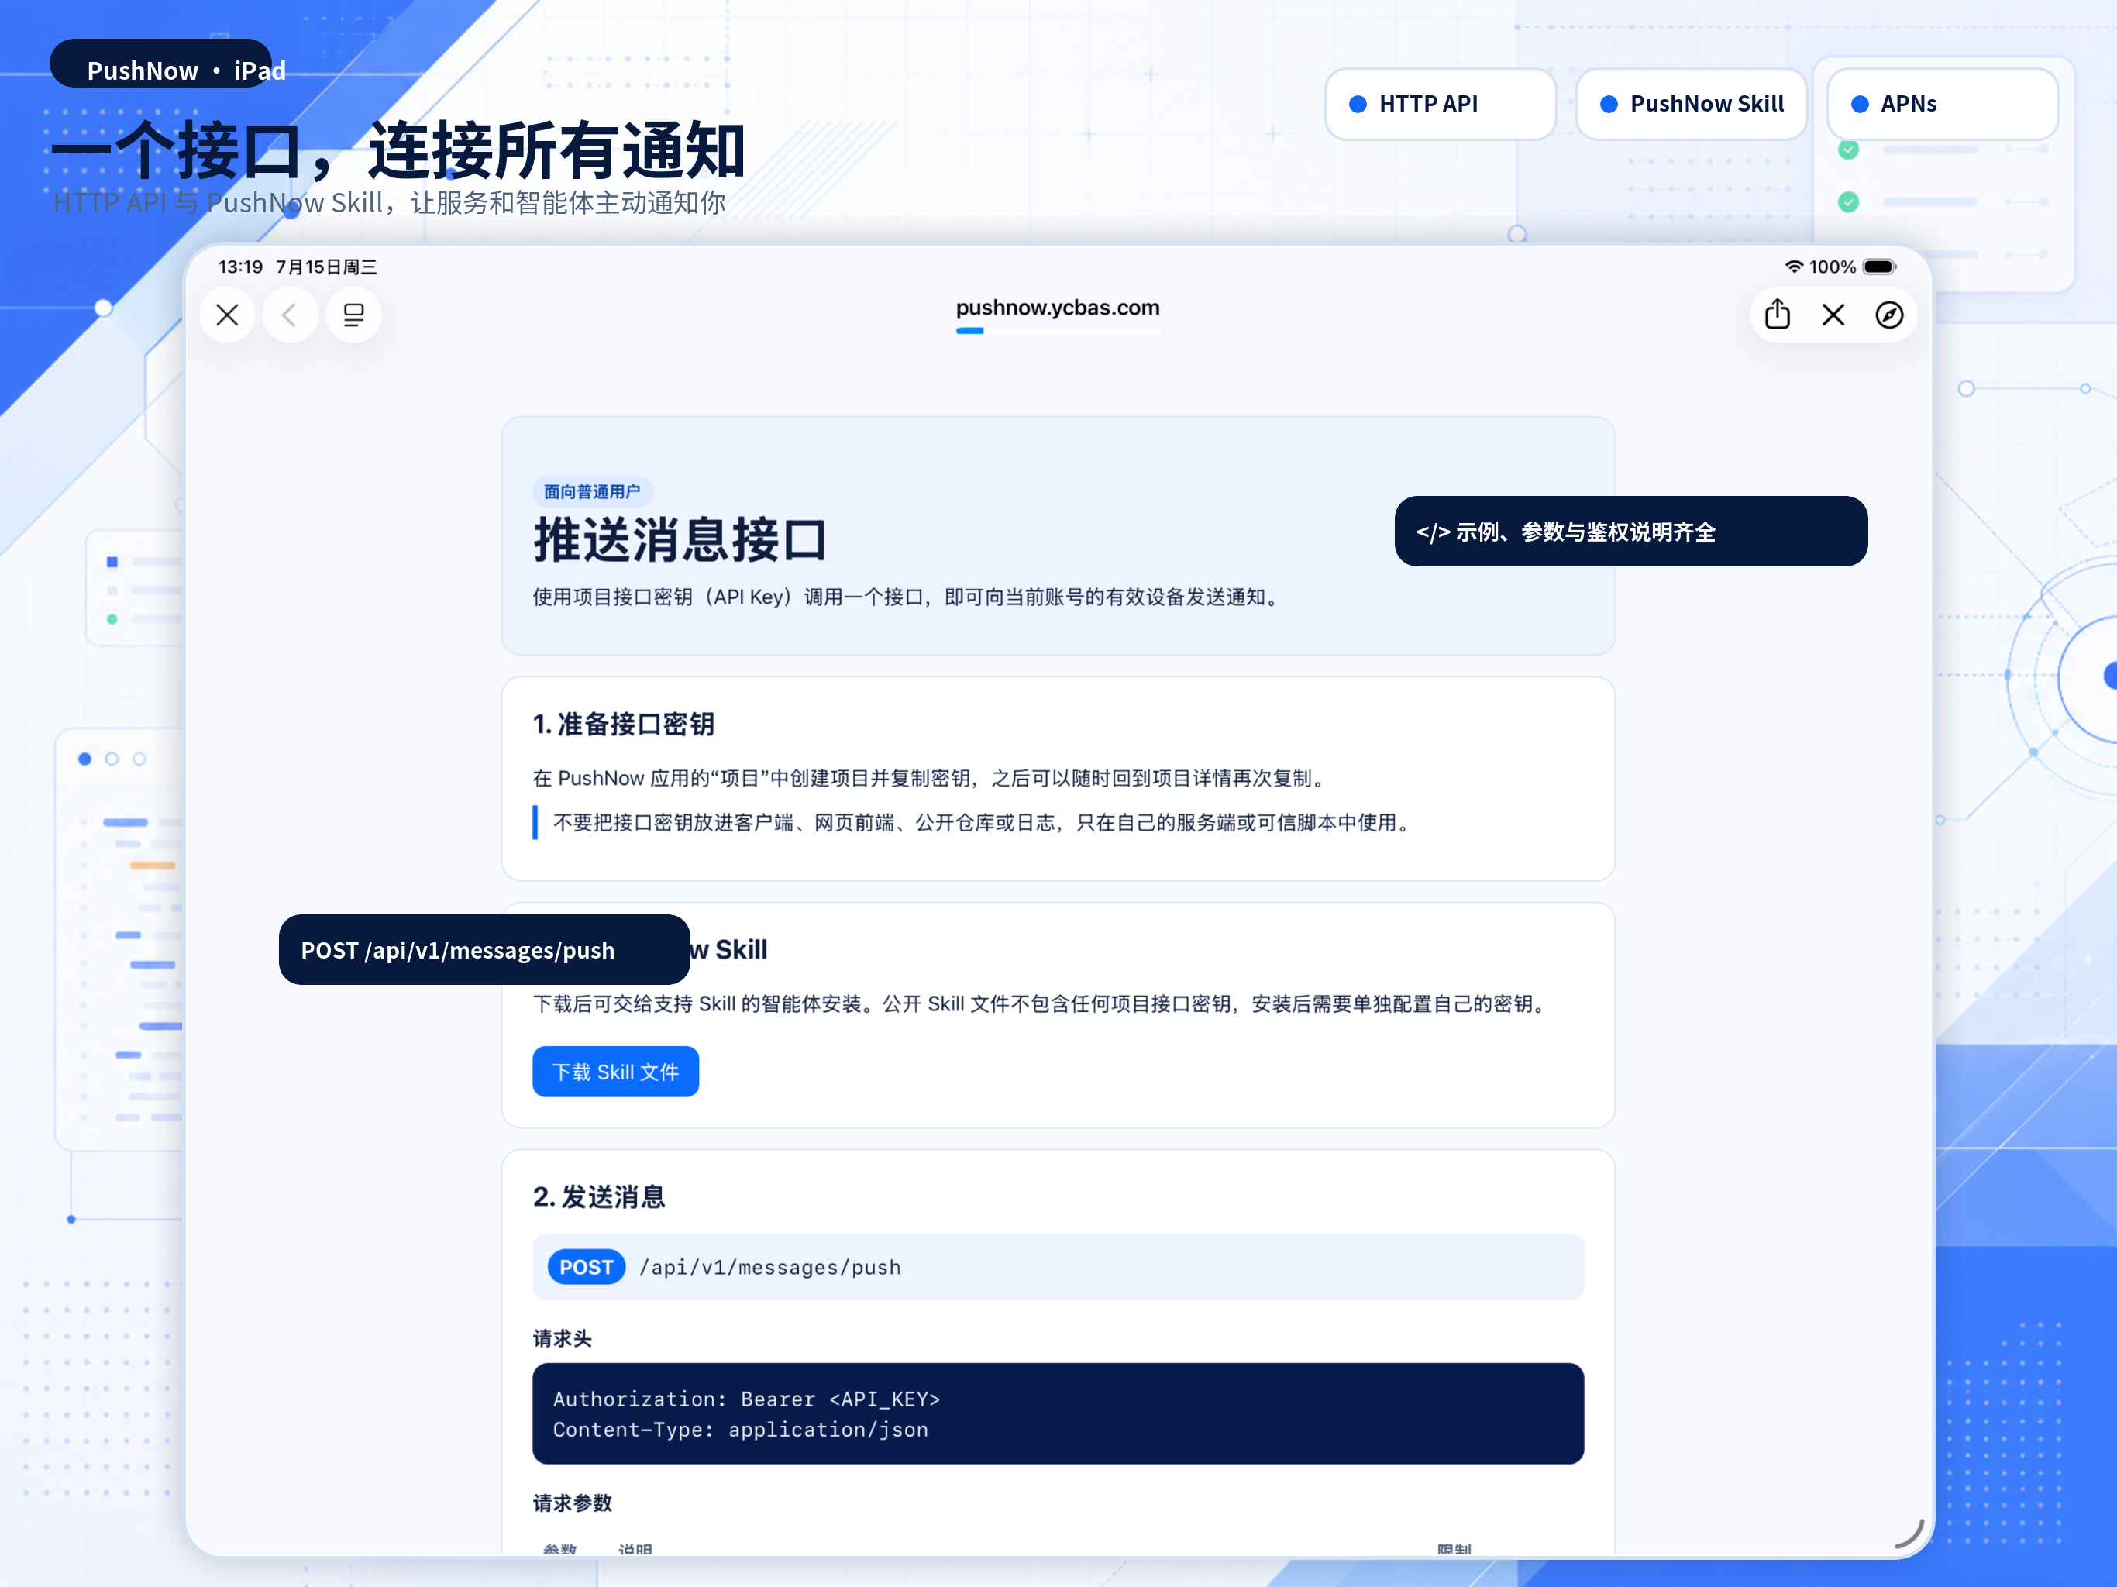Image resolution: width=2117 pixels, height=1587 pixels.
Task: Click the Authorization Bearer code block
Action: [1058, 1413]
